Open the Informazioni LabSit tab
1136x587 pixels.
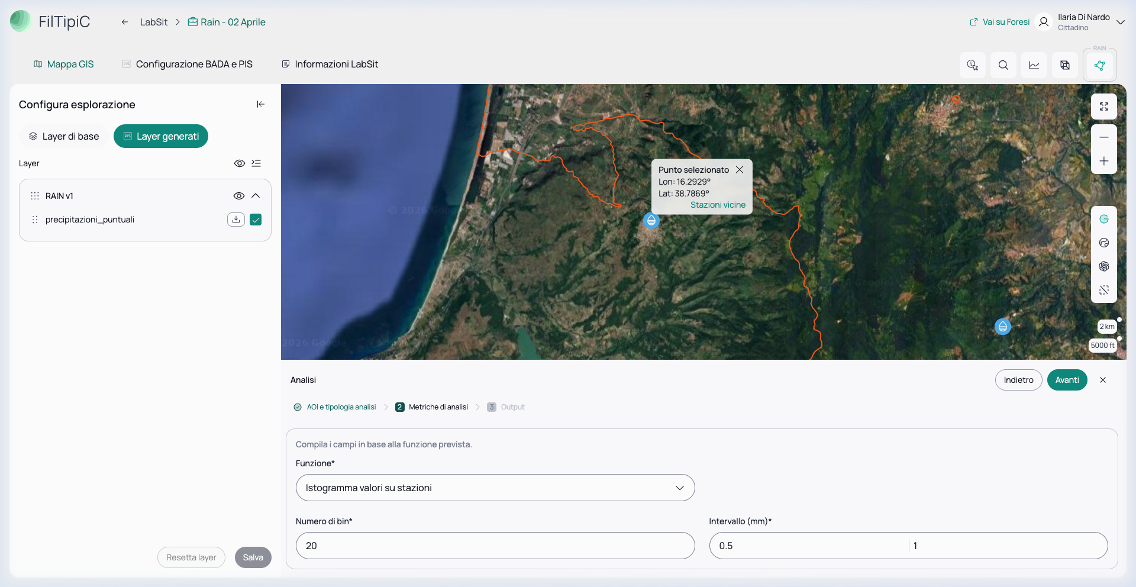[330, 64]
